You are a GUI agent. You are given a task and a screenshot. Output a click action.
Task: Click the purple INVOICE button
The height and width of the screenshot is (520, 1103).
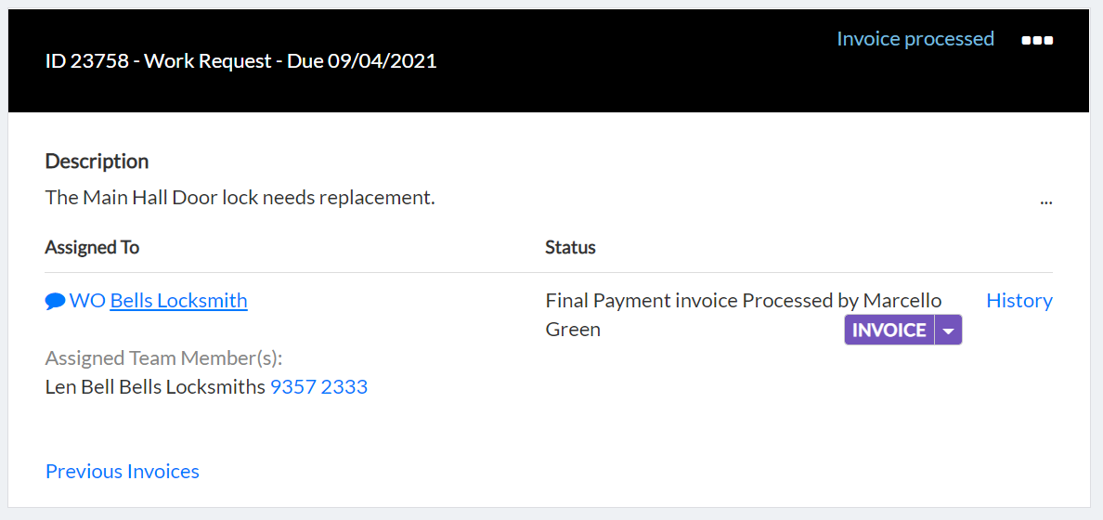889,331
